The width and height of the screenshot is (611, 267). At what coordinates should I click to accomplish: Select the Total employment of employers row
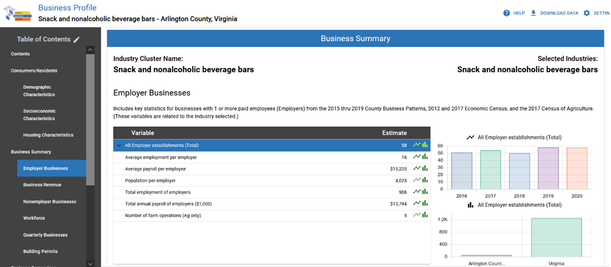[x=271, y=192]
